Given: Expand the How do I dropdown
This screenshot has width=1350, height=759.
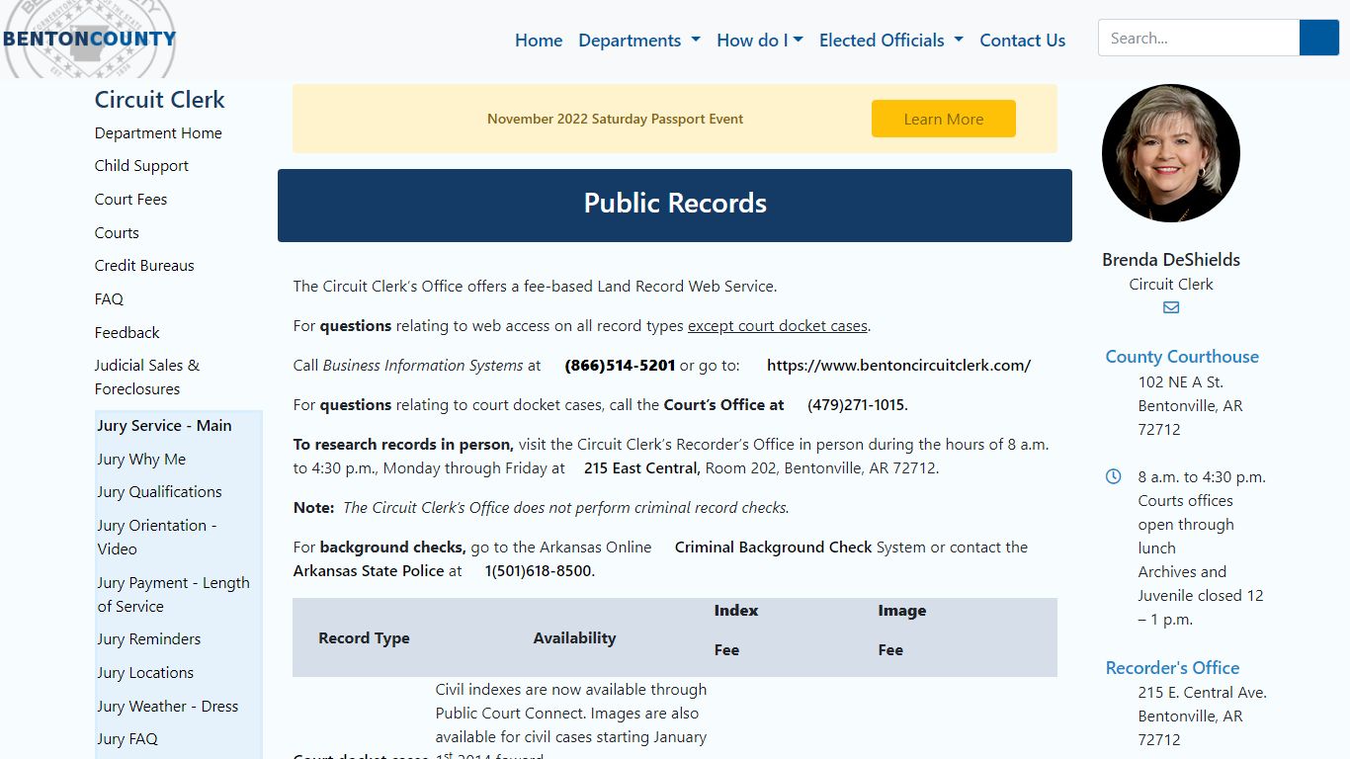Looking at the screenshot, I should [759, 40].
